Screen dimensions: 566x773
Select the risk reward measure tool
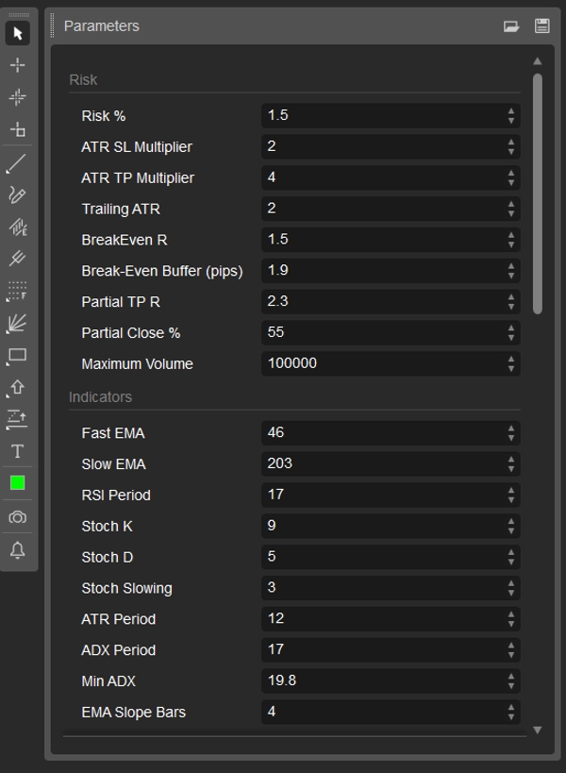[x=17, y=419]
